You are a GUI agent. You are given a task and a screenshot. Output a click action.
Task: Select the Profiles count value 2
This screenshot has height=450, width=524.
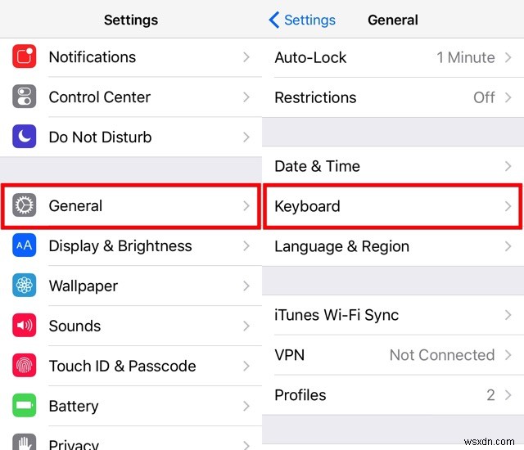pyautogui.click(x=490, y=395)
